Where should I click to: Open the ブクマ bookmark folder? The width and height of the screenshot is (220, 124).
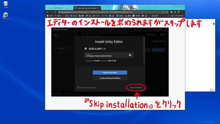point(50,16)
